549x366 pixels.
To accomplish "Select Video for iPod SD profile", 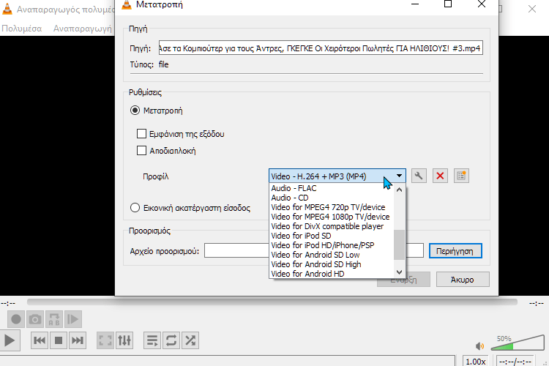I will tap(332, 236).
